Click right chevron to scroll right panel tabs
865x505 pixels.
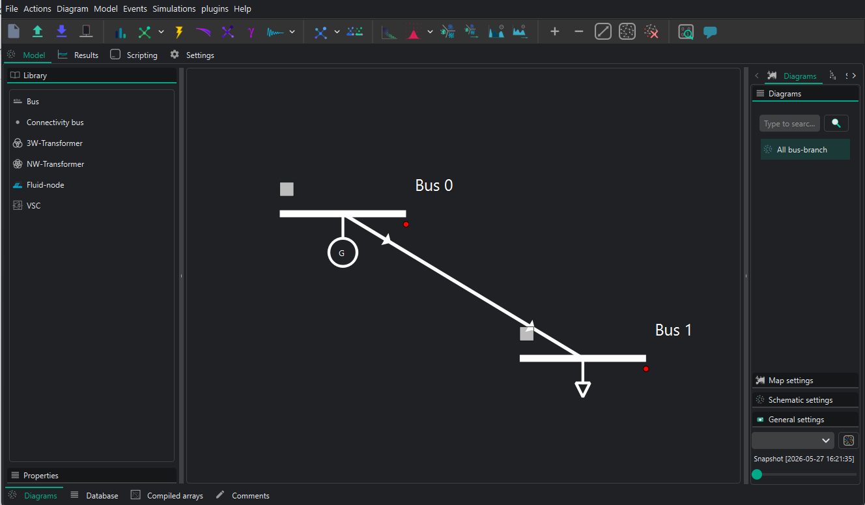pyautogui.click(x=854, y=76)
